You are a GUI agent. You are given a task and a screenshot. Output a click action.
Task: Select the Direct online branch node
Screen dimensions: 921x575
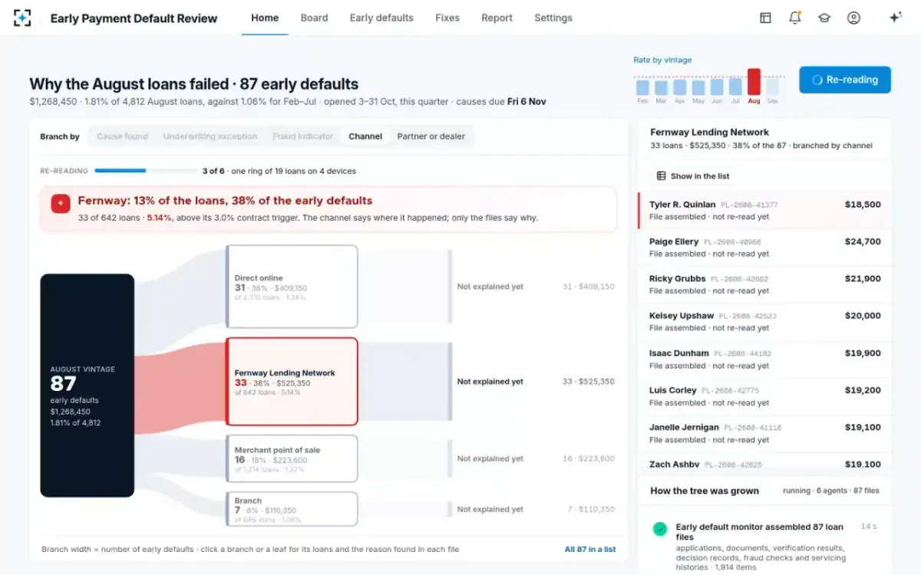tap(292, 287)
